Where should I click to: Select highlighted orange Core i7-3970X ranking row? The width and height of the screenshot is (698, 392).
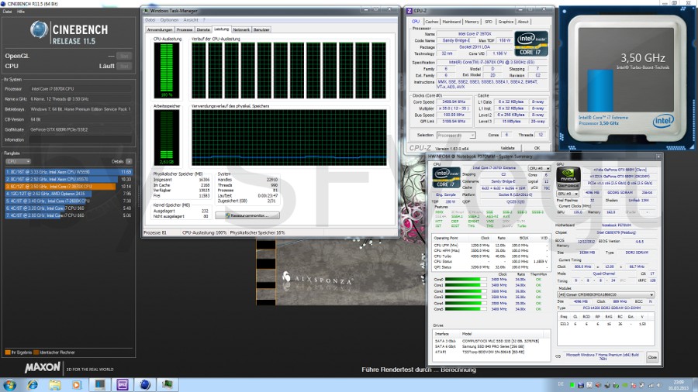[x=68, y=186]
